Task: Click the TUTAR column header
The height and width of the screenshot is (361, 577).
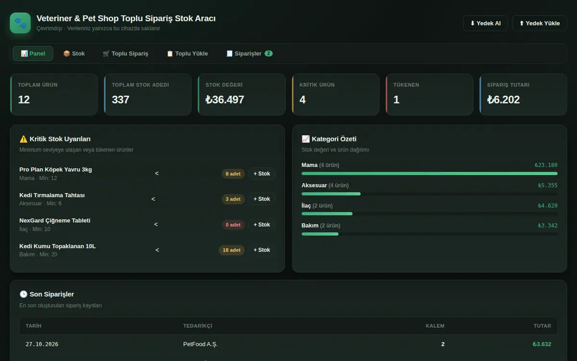Action: pyautogui.click(x=542, y=326)
